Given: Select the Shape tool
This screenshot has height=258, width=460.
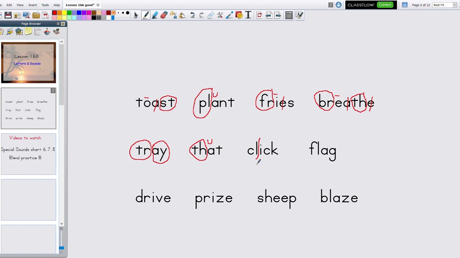Looking at the screenshot, I should [239, 15].
